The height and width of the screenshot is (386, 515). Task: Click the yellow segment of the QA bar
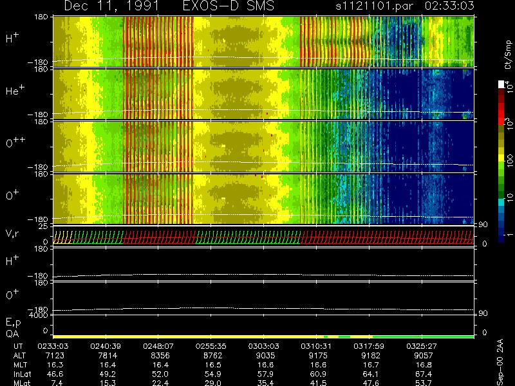point(188,336)
